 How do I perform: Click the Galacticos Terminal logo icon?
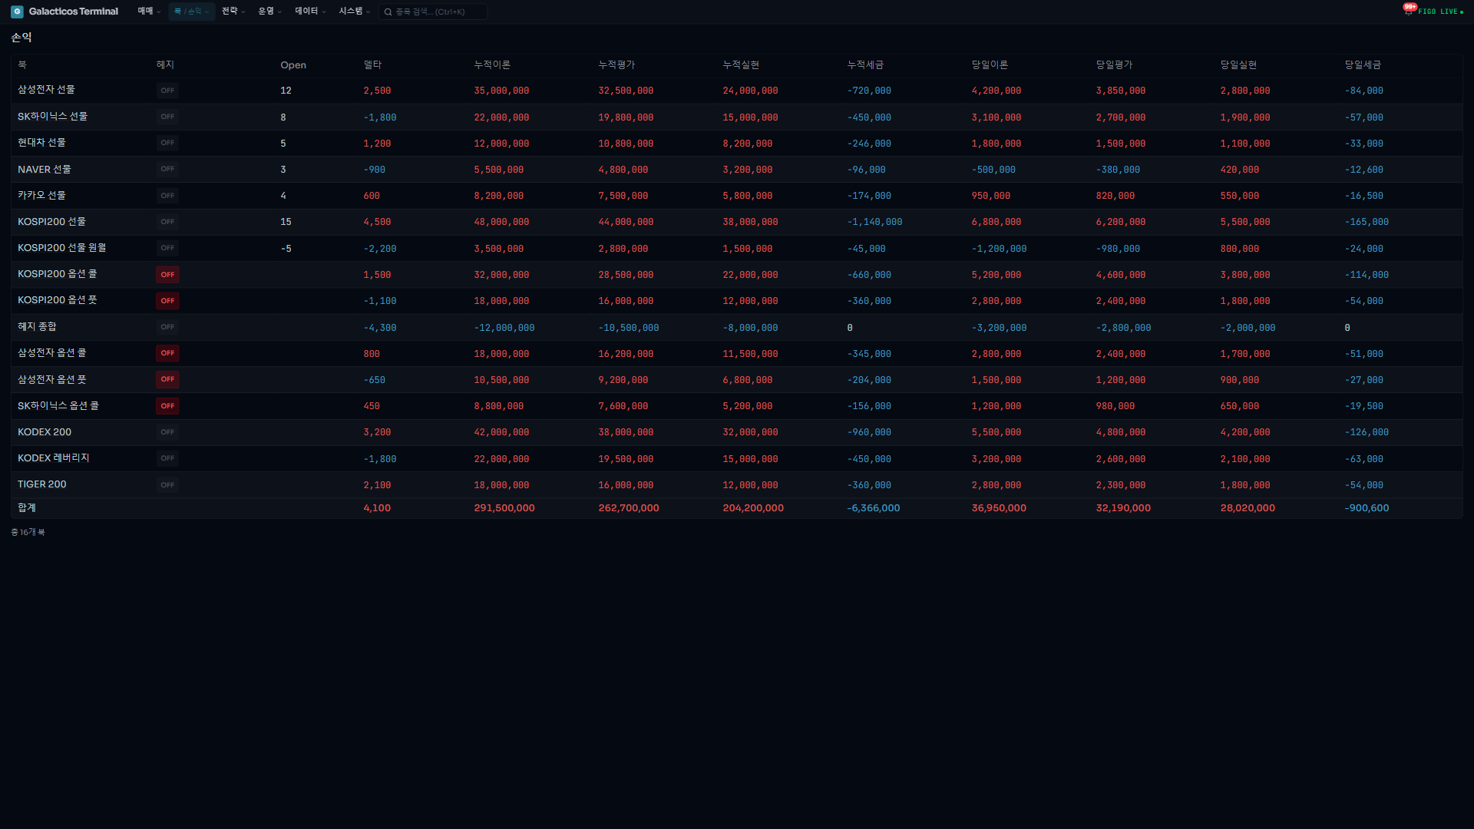tap(17, 12)
